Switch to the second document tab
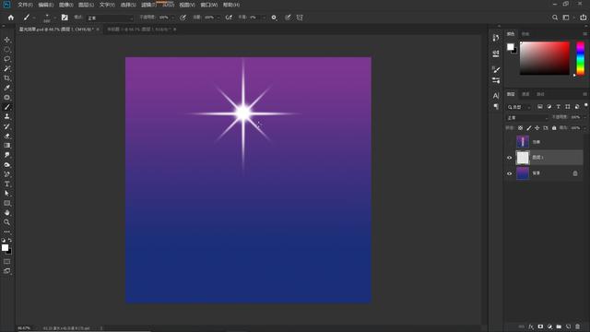Screen dimensions: 590x332 pyautogui.click(x=139, y=29)
